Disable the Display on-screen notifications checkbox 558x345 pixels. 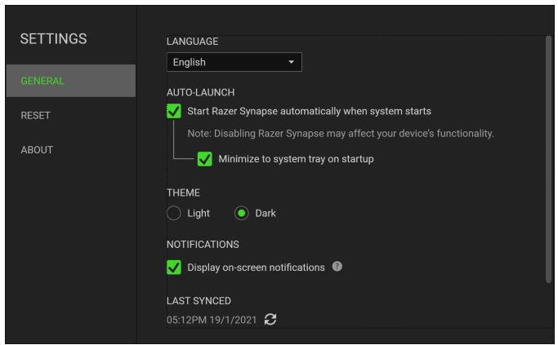pos(173,268)
